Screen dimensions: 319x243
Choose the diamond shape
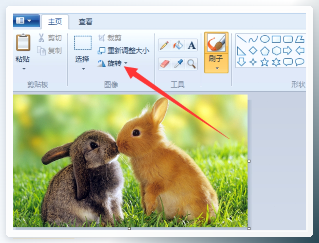coord(253,50)
